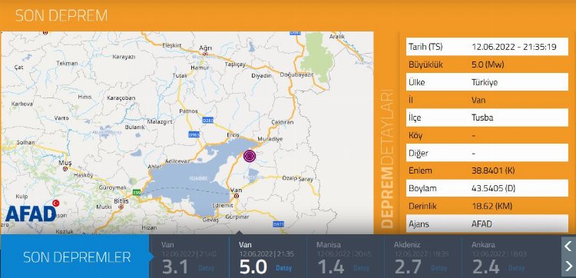Screen dimensions: 576x278
Task: Show next earthquakes with right arrow
Action: point(568,266)
